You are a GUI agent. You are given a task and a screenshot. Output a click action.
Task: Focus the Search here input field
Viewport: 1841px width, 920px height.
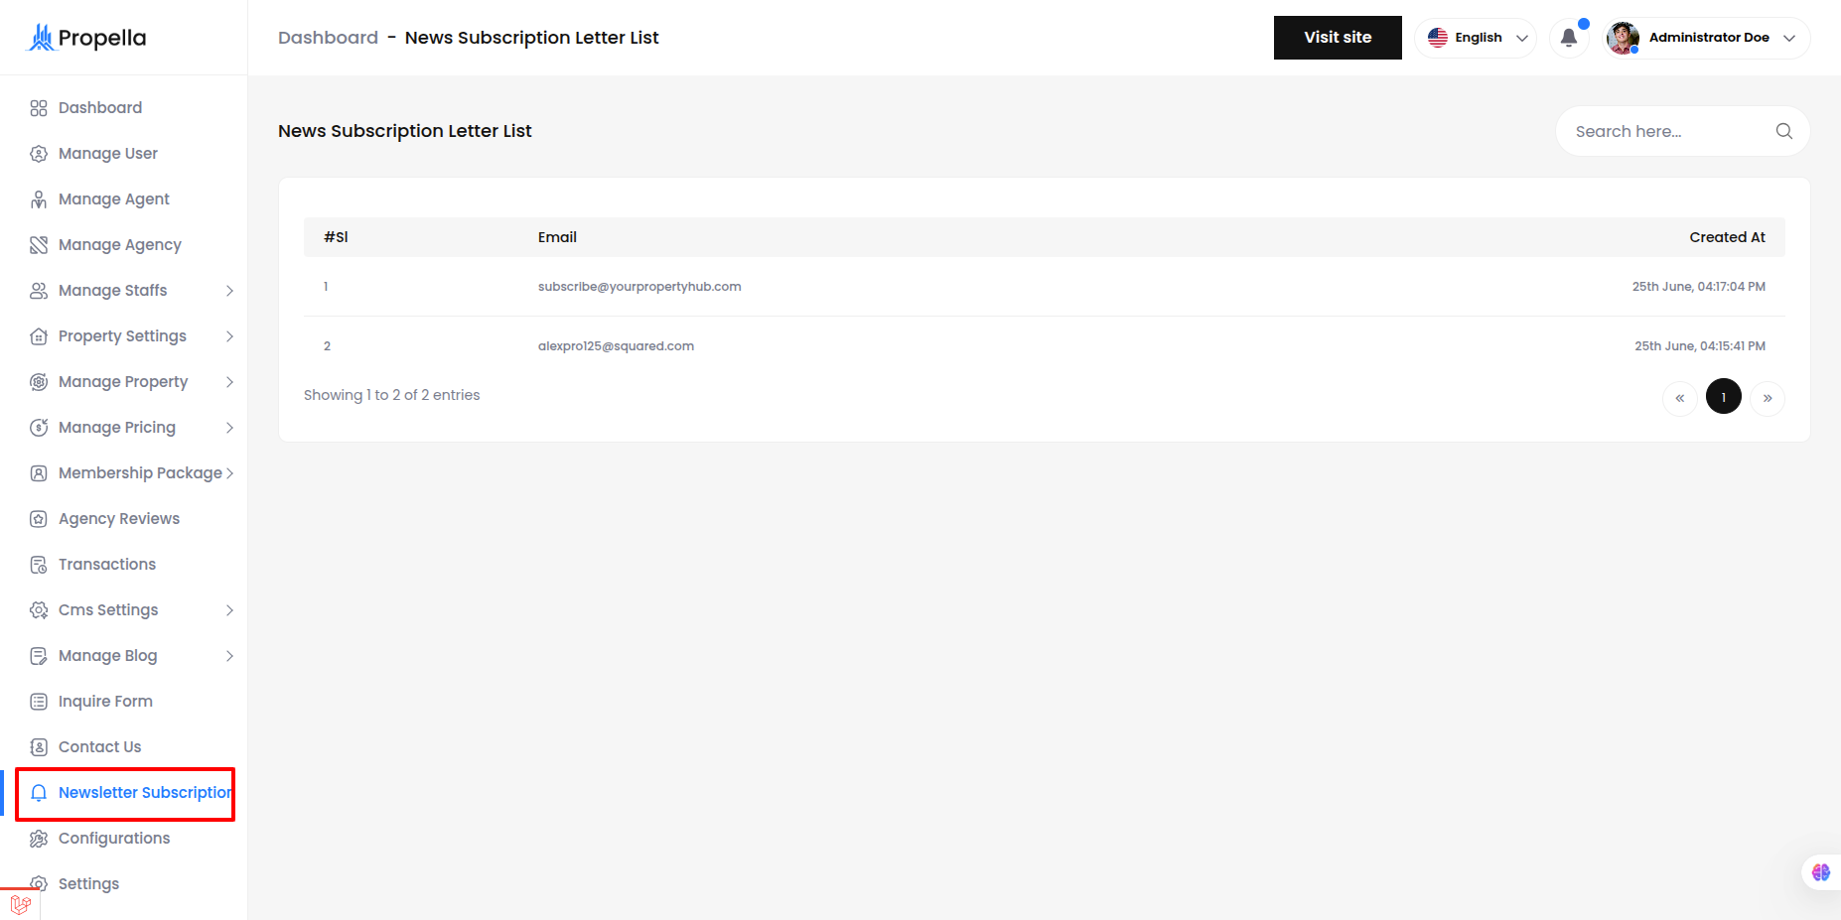(1668, 131)
